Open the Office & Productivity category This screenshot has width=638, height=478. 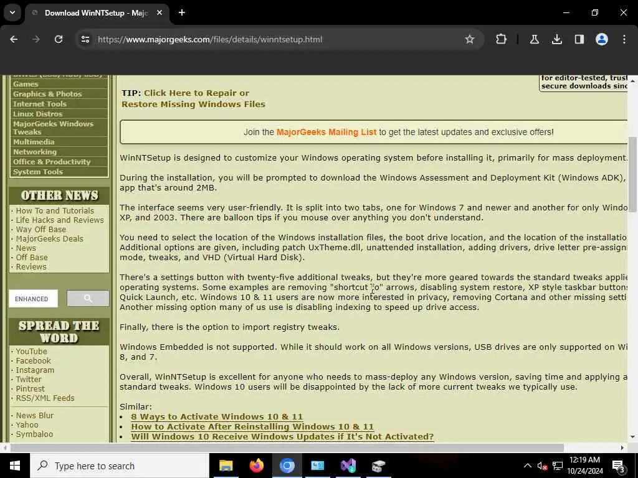[52, 162]
